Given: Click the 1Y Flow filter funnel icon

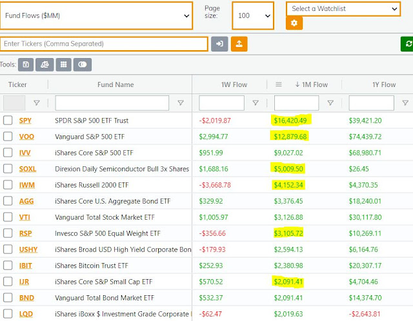Looking at the screenshot, I should coord(405,103).
